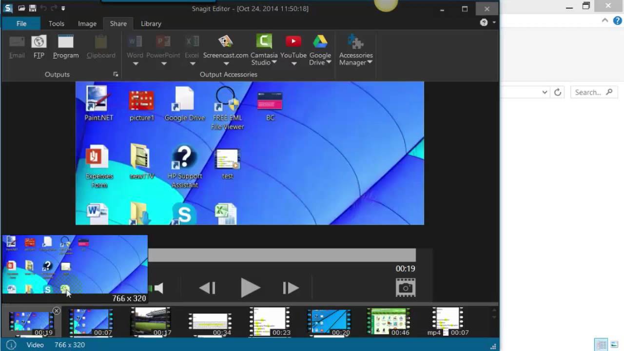Expand the Google Drive dropdown arrow
The height and width of the screenshot is (351, 624).
(329, 62)
